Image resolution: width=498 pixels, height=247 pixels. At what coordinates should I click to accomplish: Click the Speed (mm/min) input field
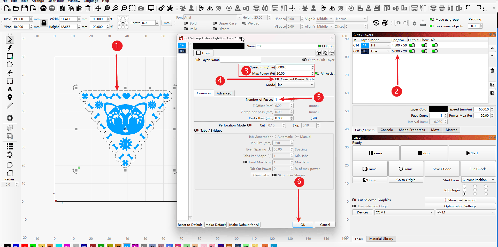[293, 67]
